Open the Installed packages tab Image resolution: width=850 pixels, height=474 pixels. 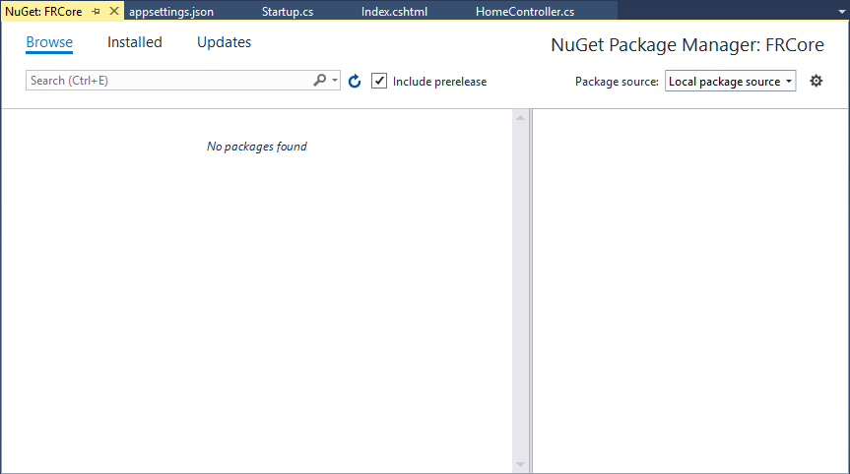(x=134, y=42)
